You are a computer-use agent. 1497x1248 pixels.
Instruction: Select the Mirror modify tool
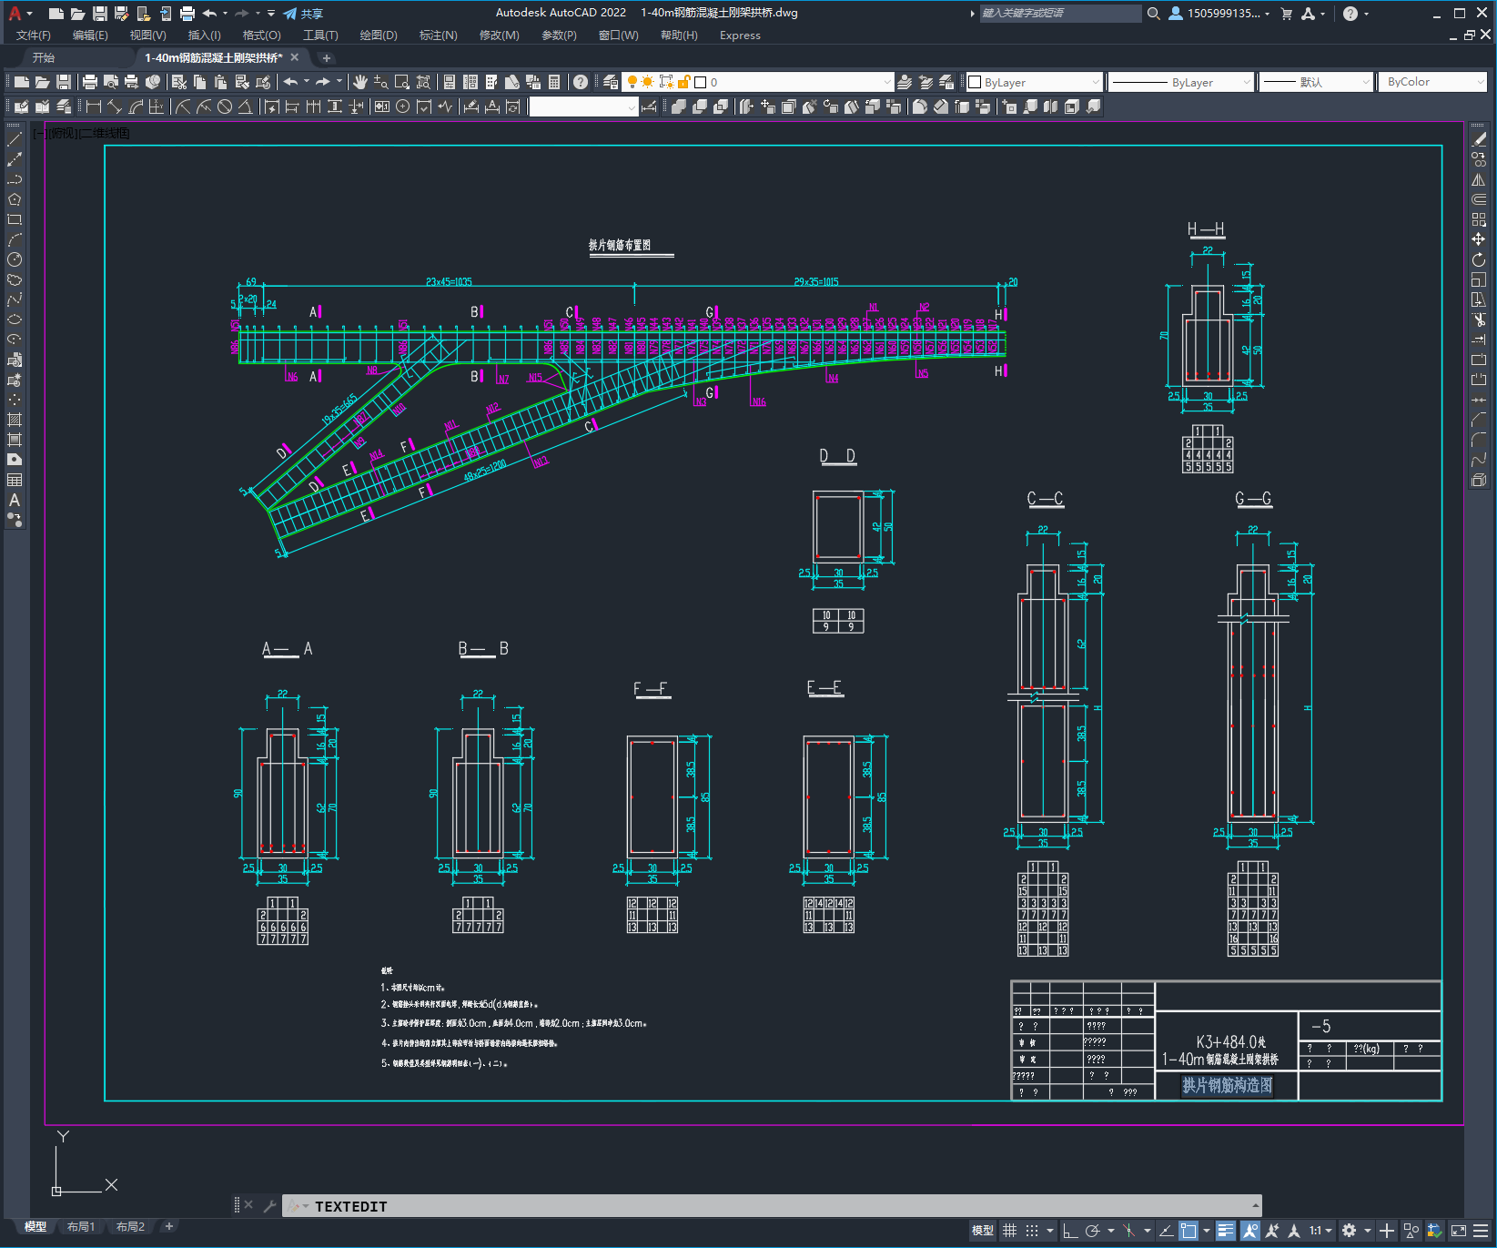(x=1479, y=179)
